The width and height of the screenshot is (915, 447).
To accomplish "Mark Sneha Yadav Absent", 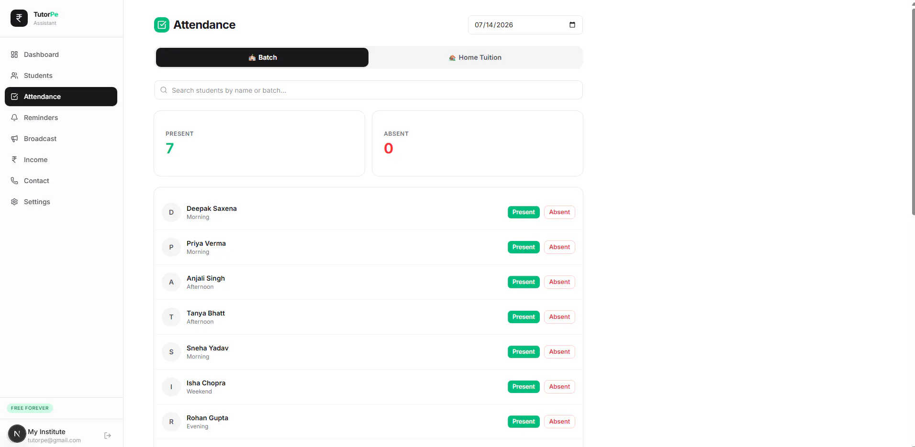I will (559, 352).
